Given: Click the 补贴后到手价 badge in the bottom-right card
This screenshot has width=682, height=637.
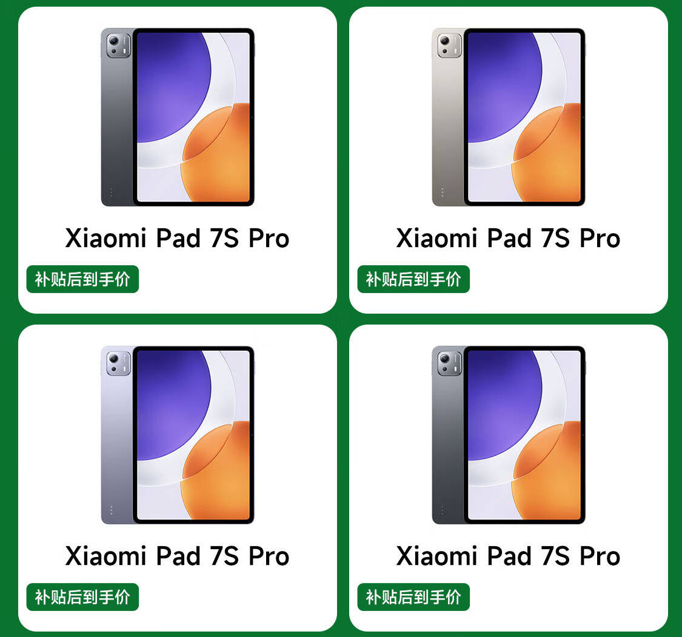Looking at the screenshot, I should click(413, 597).
